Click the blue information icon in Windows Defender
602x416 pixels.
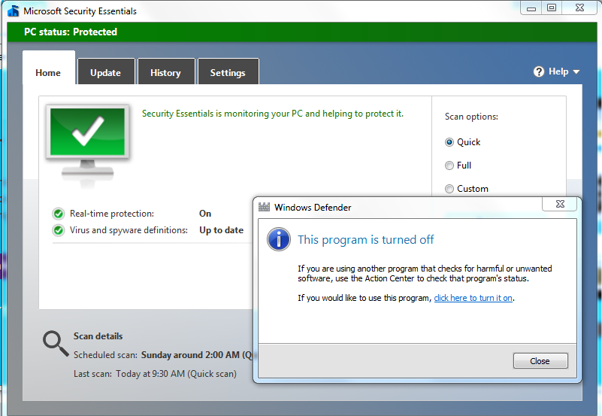279,240
